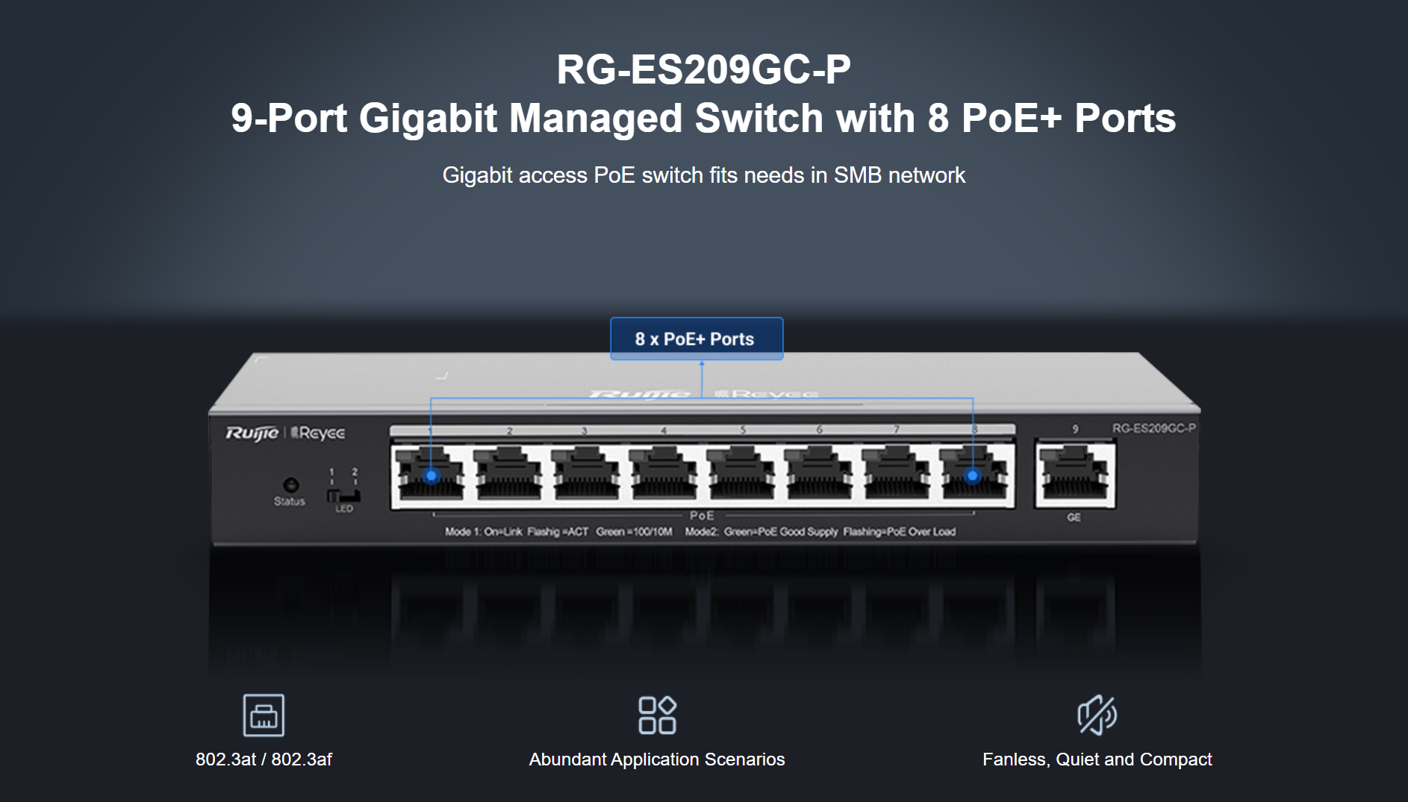The height and width of the screenshot is (802, 1408).
Task: Click the Ethernet port icon above 802.3at
Action: [x=264, y=715]
